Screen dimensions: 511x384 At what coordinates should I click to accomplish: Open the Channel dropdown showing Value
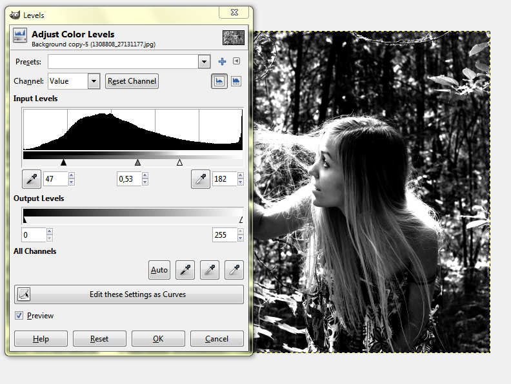pyautogui.click(x=74, y=81)
